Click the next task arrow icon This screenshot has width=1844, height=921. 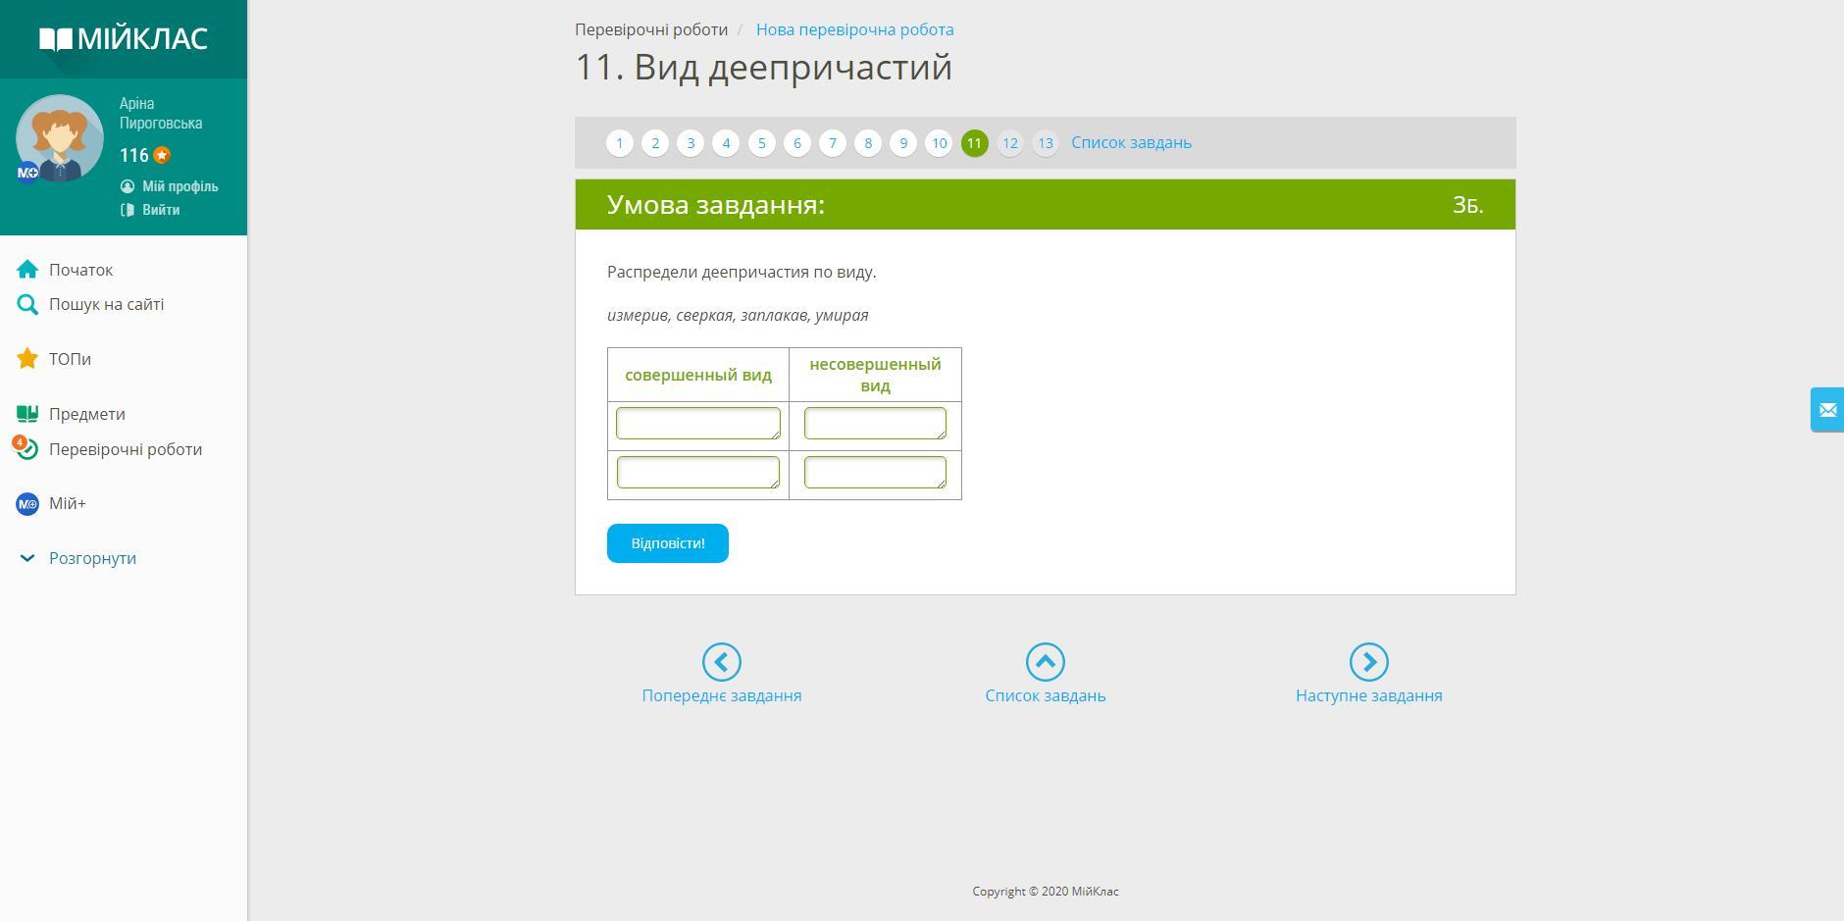pos(1369,662)
